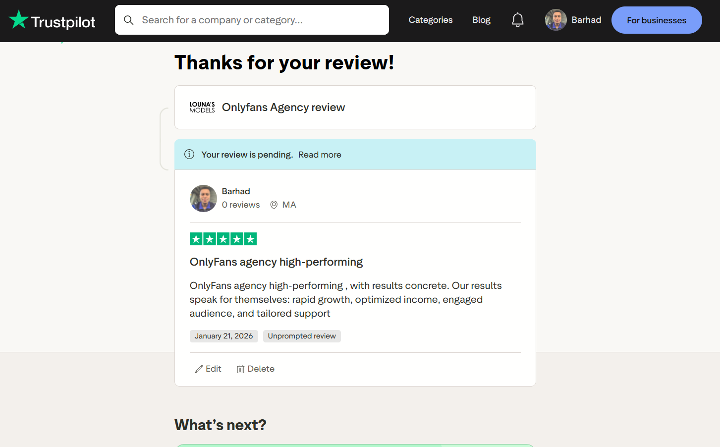Click the Your review is pending text

pyautogui.click(x=247, y=155)
